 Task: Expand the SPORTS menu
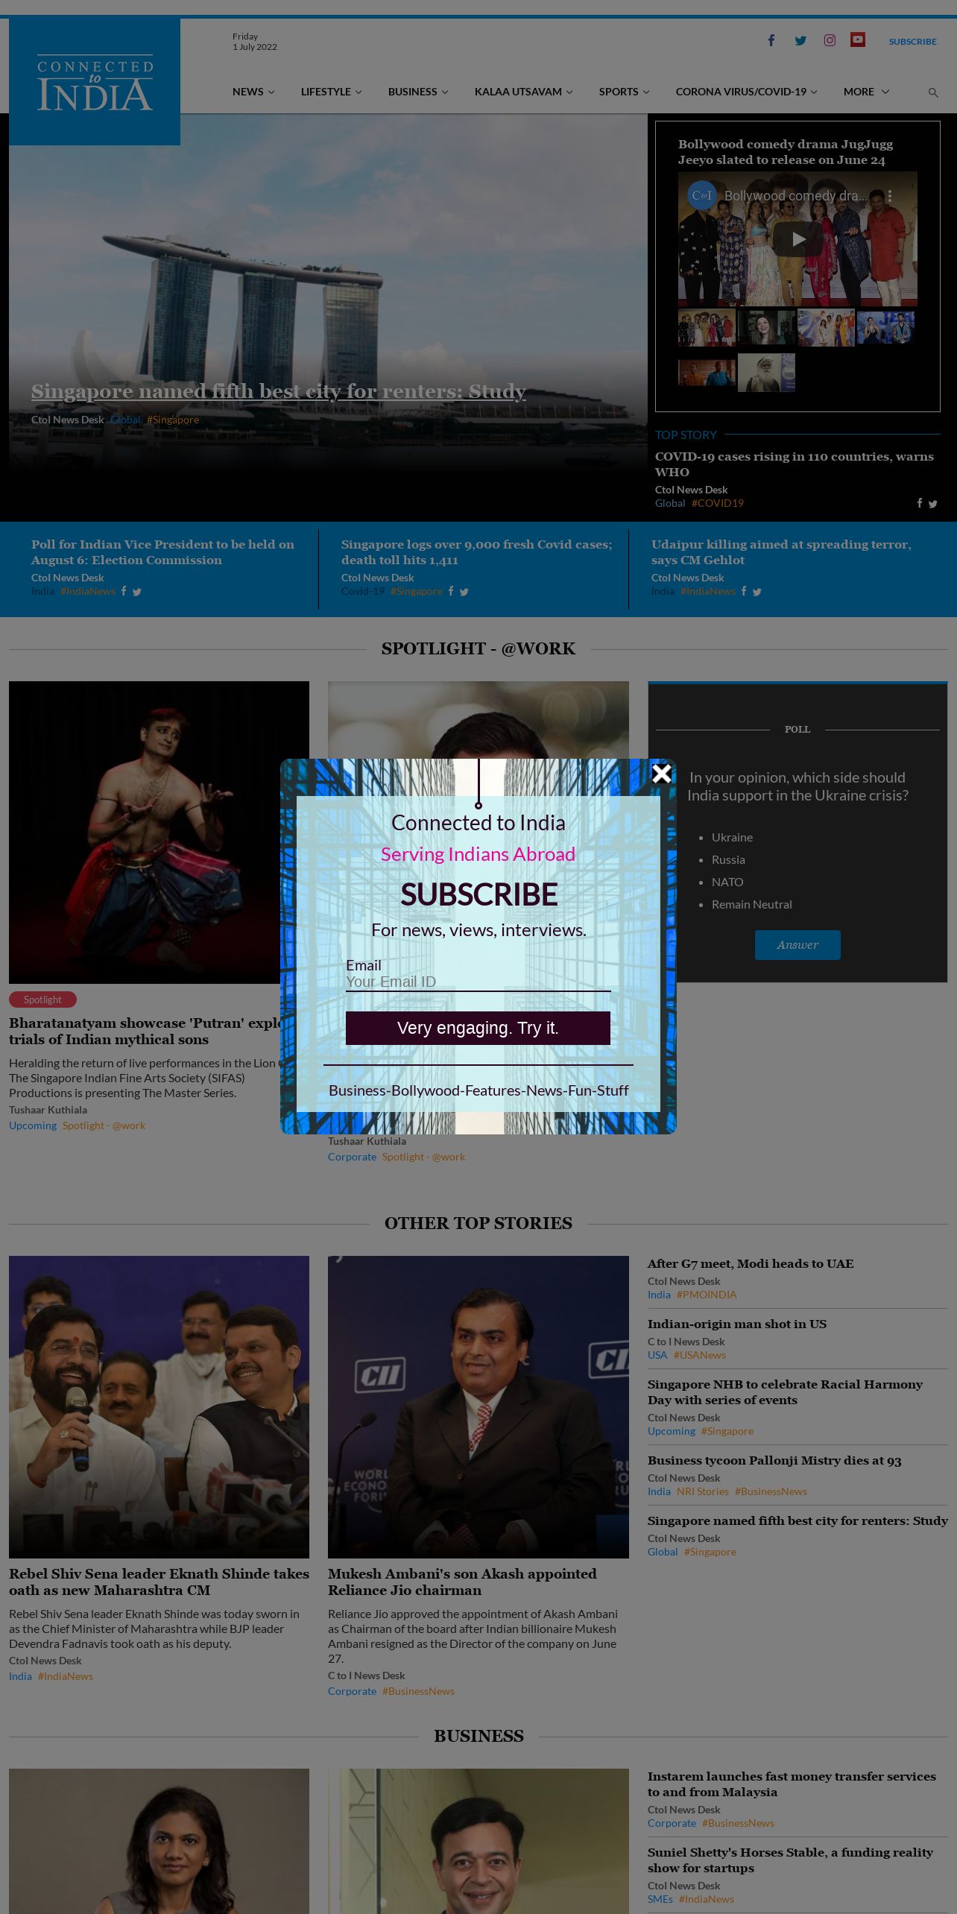[x=624, y=92]
